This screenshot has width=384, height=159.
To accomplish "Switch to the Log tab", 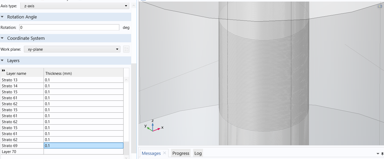I will [198, 153].
